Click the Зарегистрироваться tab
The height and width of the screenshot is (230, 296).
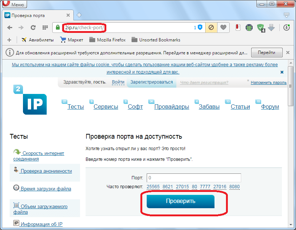click(152, 82)
